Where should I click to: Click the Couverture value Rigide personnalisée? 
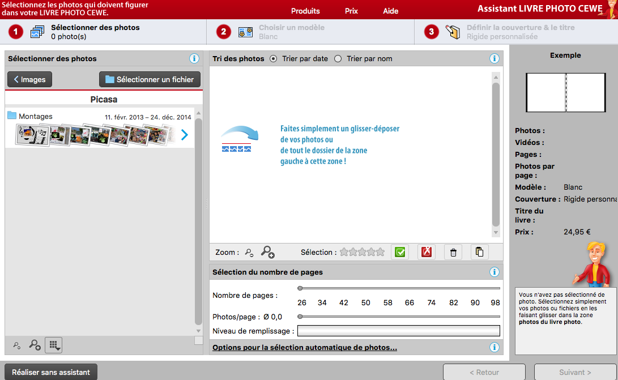[x=590, y=199]
